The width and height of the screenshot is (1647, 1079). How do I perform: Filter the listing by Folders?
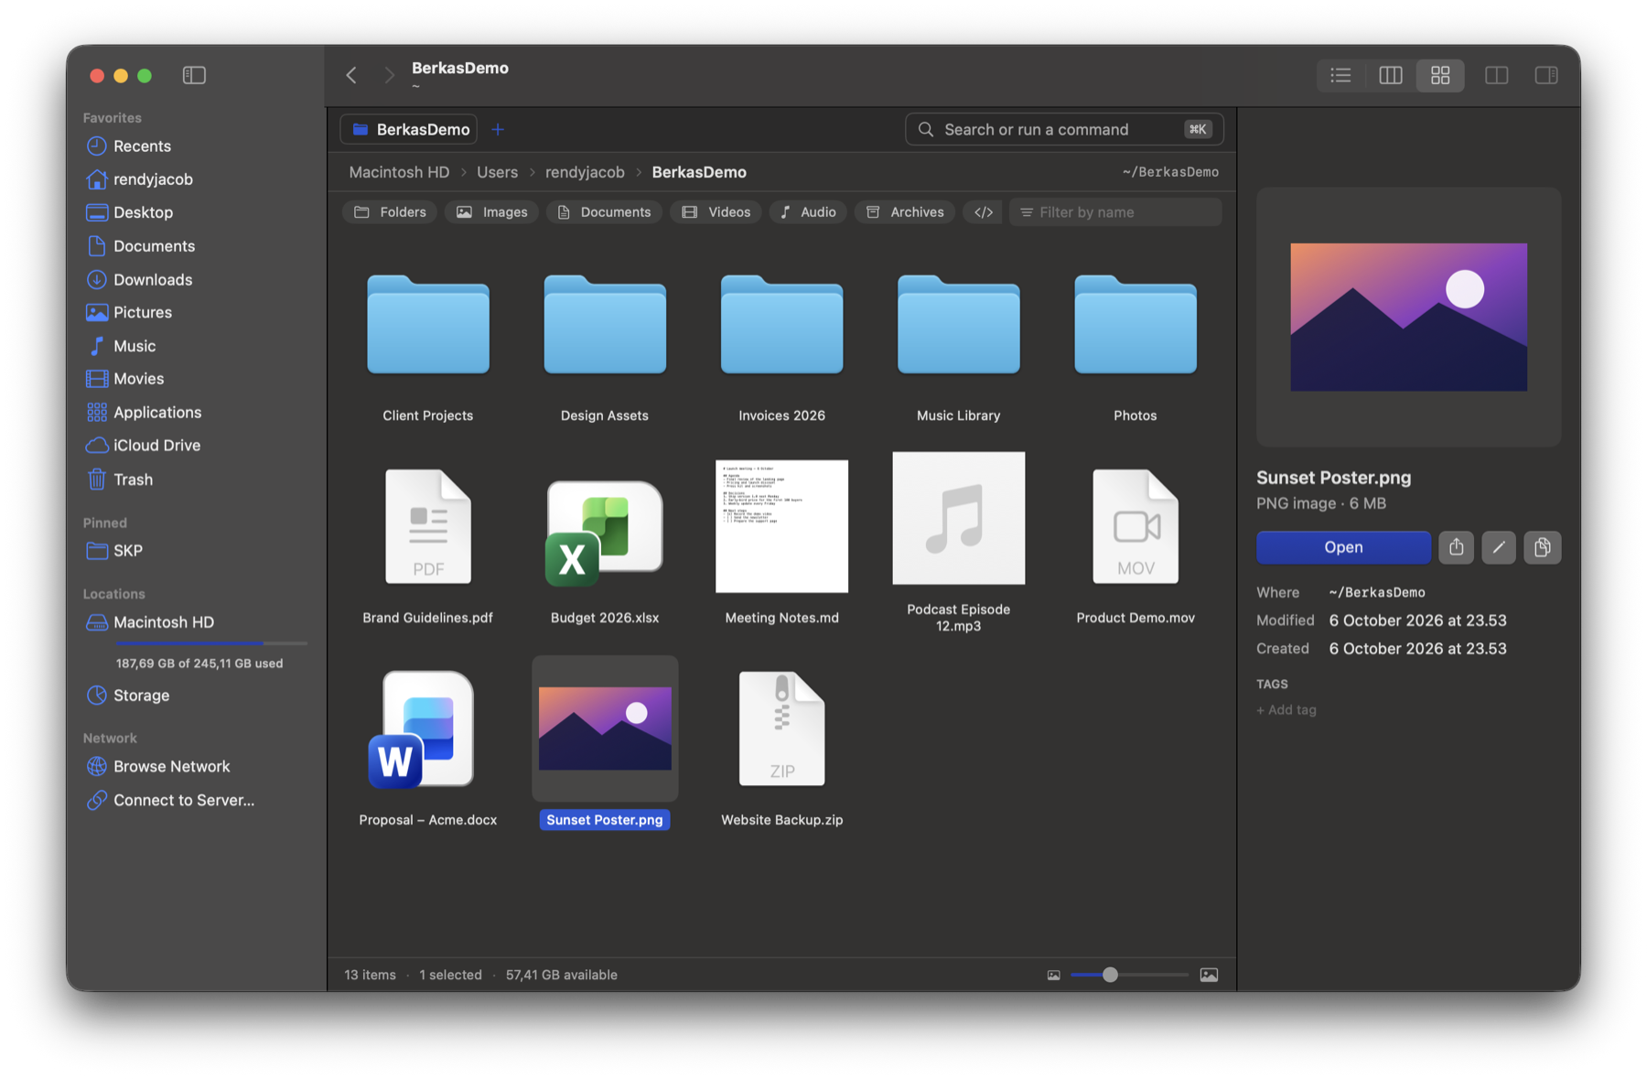point(390,212)
